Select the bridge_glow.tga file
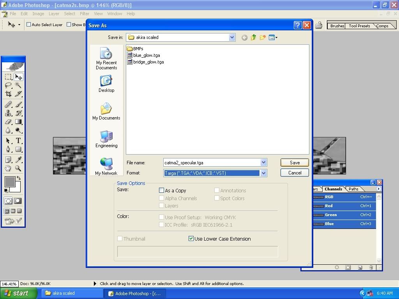 (146, 62)
